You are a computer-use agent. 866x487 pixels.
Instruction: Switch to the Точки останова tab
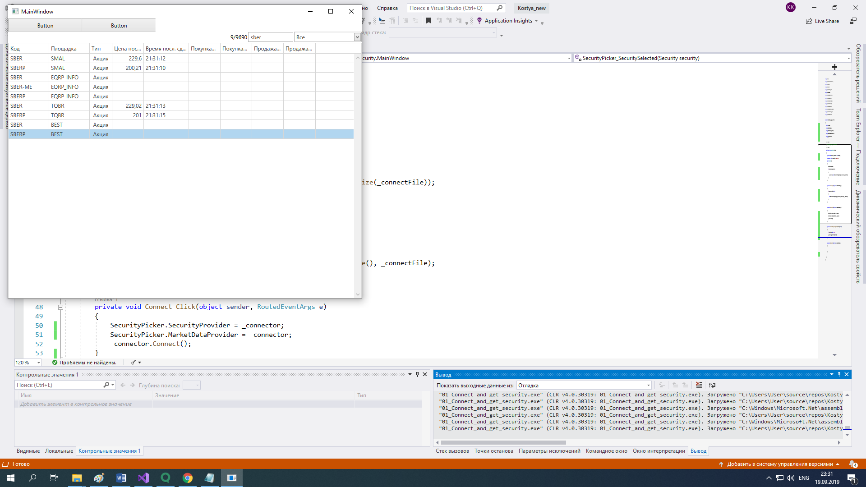click(x=493, y=451)
